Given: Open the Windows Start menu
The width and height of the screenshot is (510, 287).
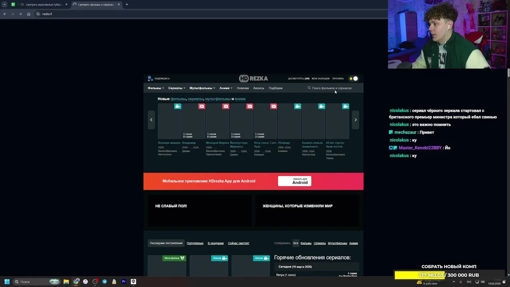Looking at the screenshot, I should (x=7, y=282).
